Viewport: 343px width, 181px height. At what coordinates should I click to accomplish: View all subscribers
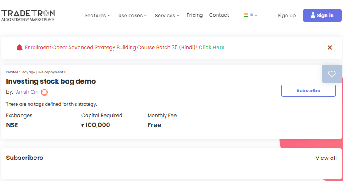326,158
